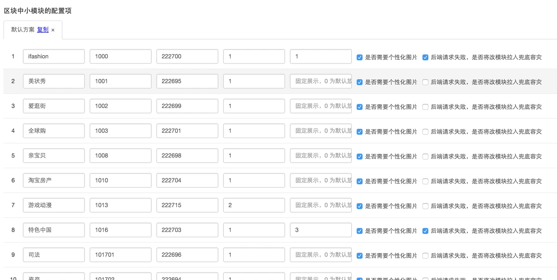Edit the field containing 2 in 游戏动漫 row
This screenshot has height=280, width=557.
pyautogui.click(x=254, y=205)
